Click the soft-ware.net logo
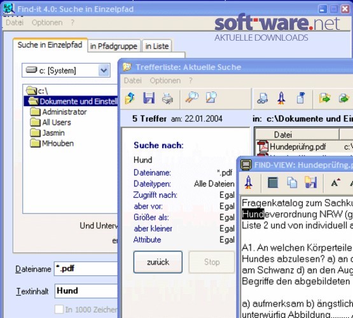The width and height of the screenshot is (353, 318). [x=277, y=27]
